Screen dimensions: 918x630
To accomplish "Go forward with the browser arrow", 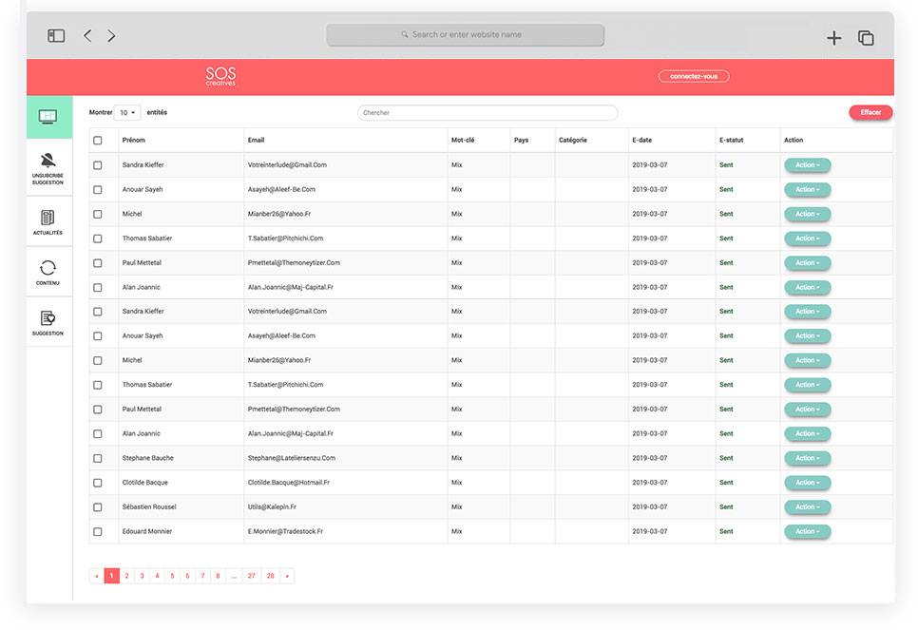I will click(111, 36).
